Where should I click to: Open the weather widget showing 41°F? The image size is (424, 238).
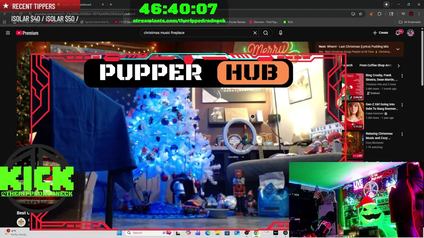click(15, 233)
